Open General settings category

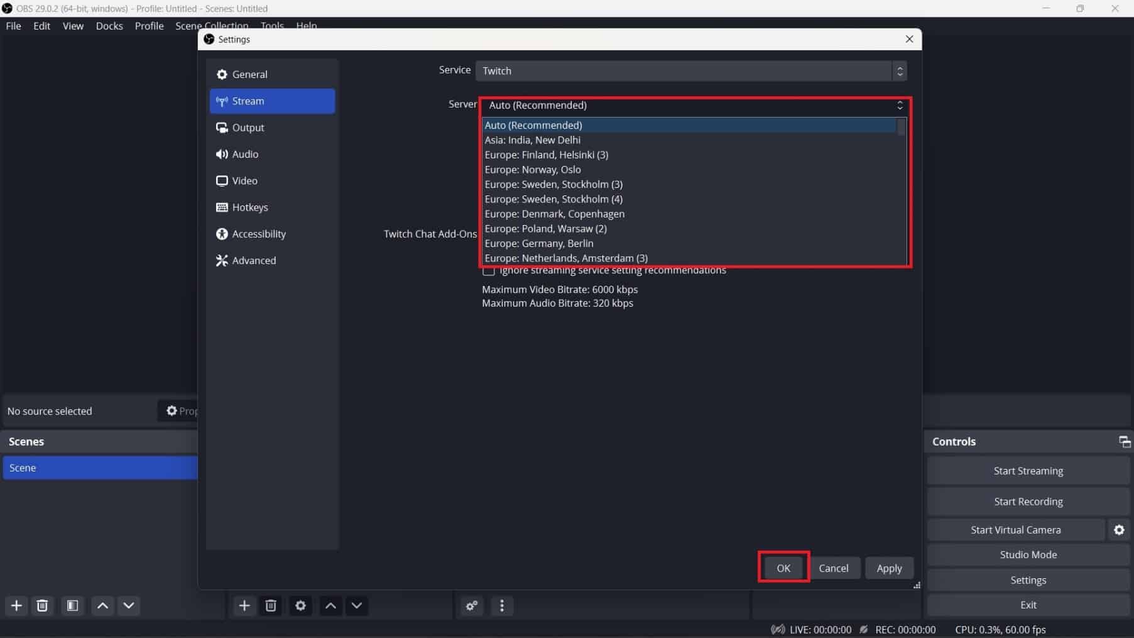tap(272, 74)
